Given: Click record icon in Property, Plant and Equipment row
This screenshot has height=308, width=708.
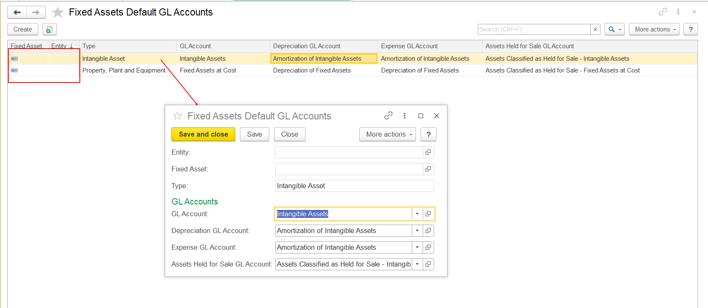Looking at the screenshot, I should pos(14,70).
